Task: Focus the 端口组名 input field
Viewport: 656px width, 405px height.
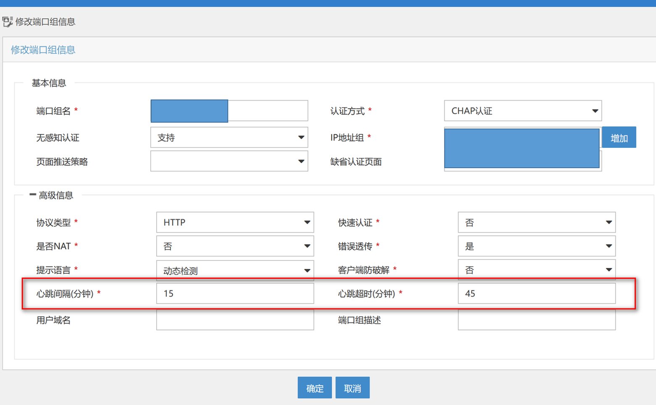Action: [229, 111]
